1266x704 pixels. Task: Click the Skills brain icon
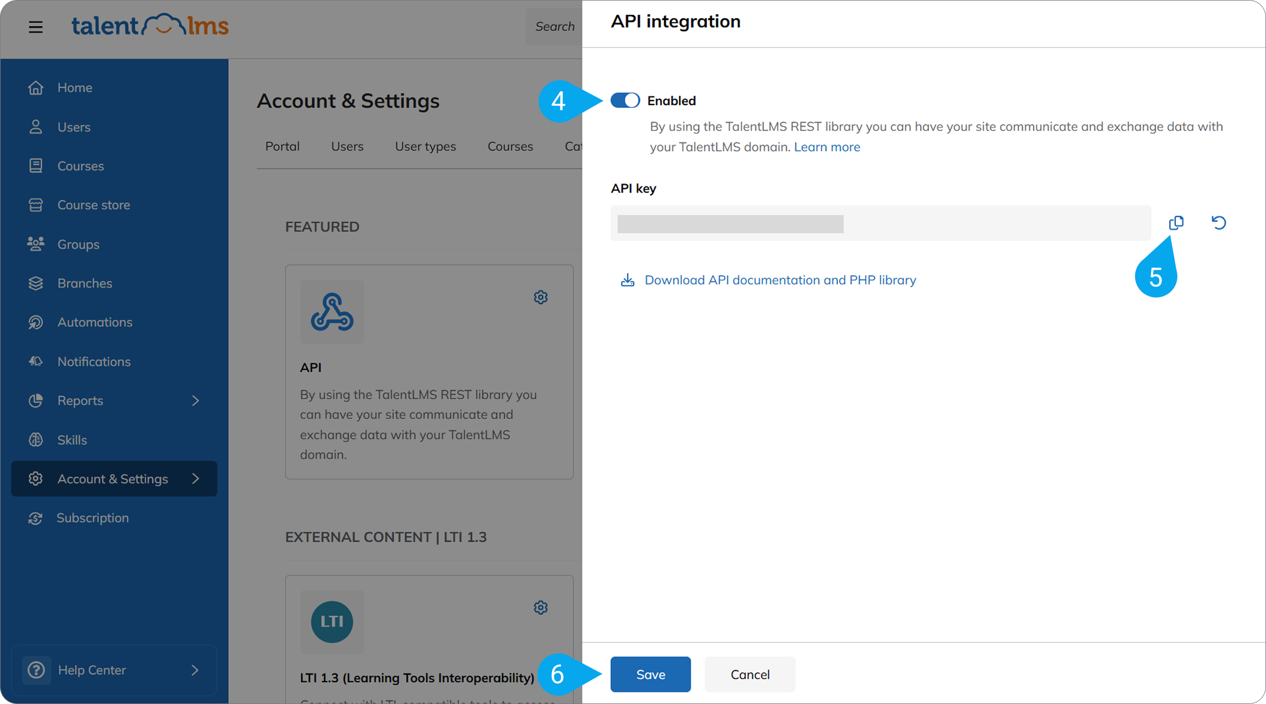point(36,439)
